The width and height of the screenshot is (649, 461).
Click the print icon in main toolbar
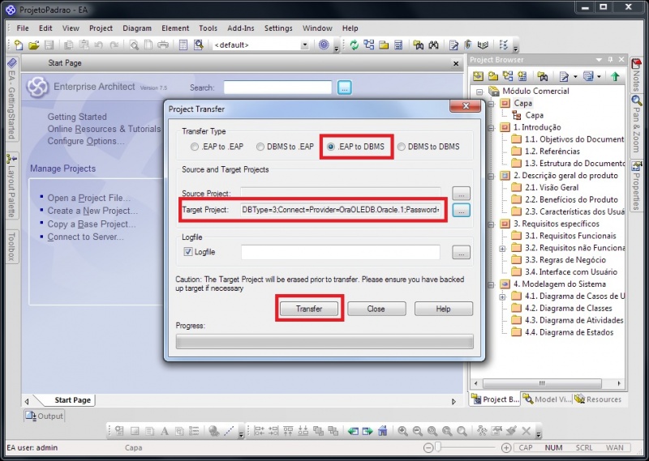tap(163, 45)
